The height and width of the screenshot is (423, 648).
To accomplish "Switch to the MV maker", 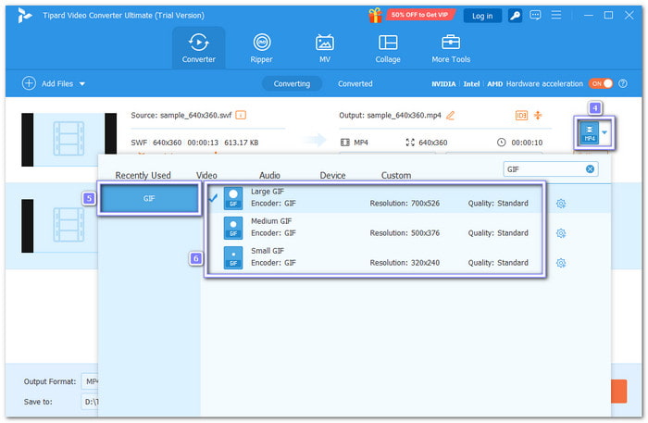I will pyautogui.click(x=325, y=47).
